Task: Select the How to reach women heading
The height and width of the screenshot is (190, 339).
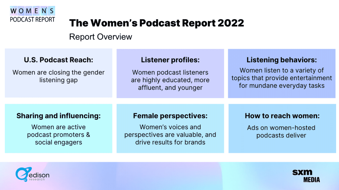Action: pos(282,116)
